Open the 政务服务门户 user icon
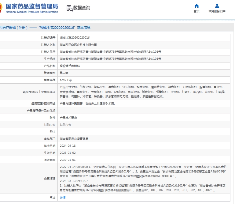 pos(217,6)
